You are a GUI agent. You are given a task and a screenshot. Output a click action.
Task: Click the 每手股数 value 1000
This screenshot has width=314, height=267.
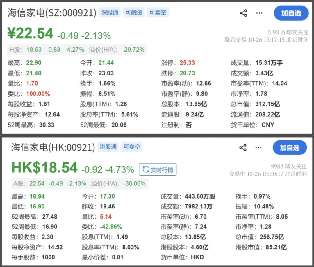point(48,257)
